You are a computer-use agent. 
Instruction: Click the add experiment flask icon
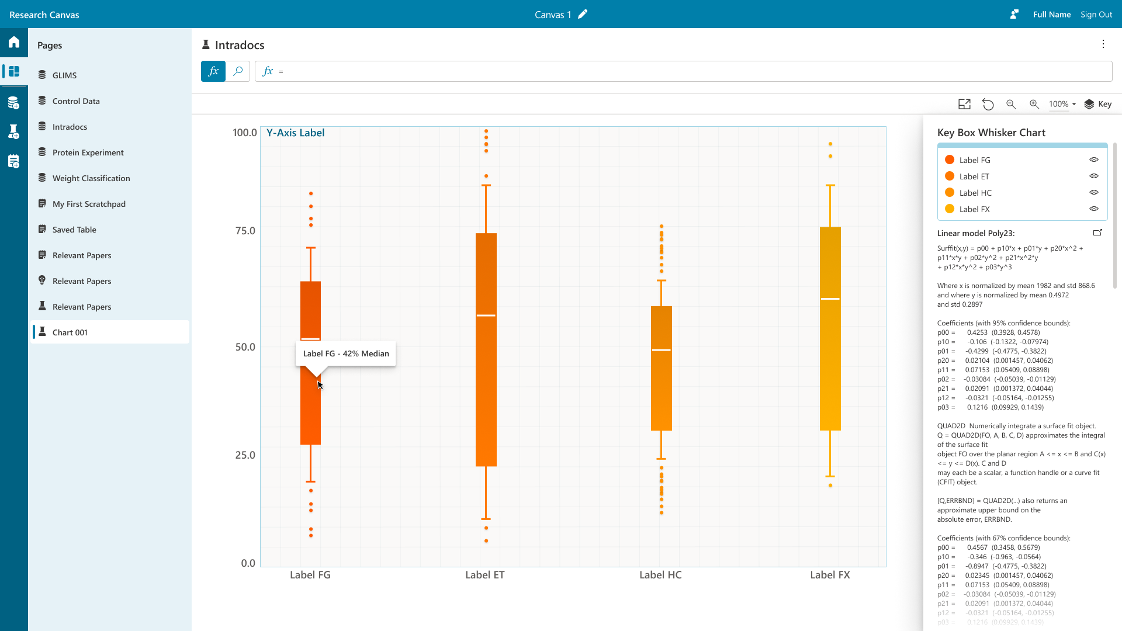point(14,131)
